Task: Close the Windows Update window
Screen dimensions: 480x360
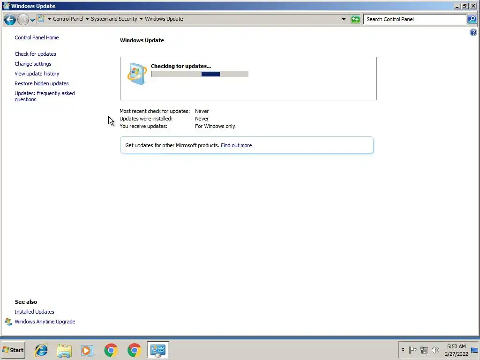Action: [473, 6]
